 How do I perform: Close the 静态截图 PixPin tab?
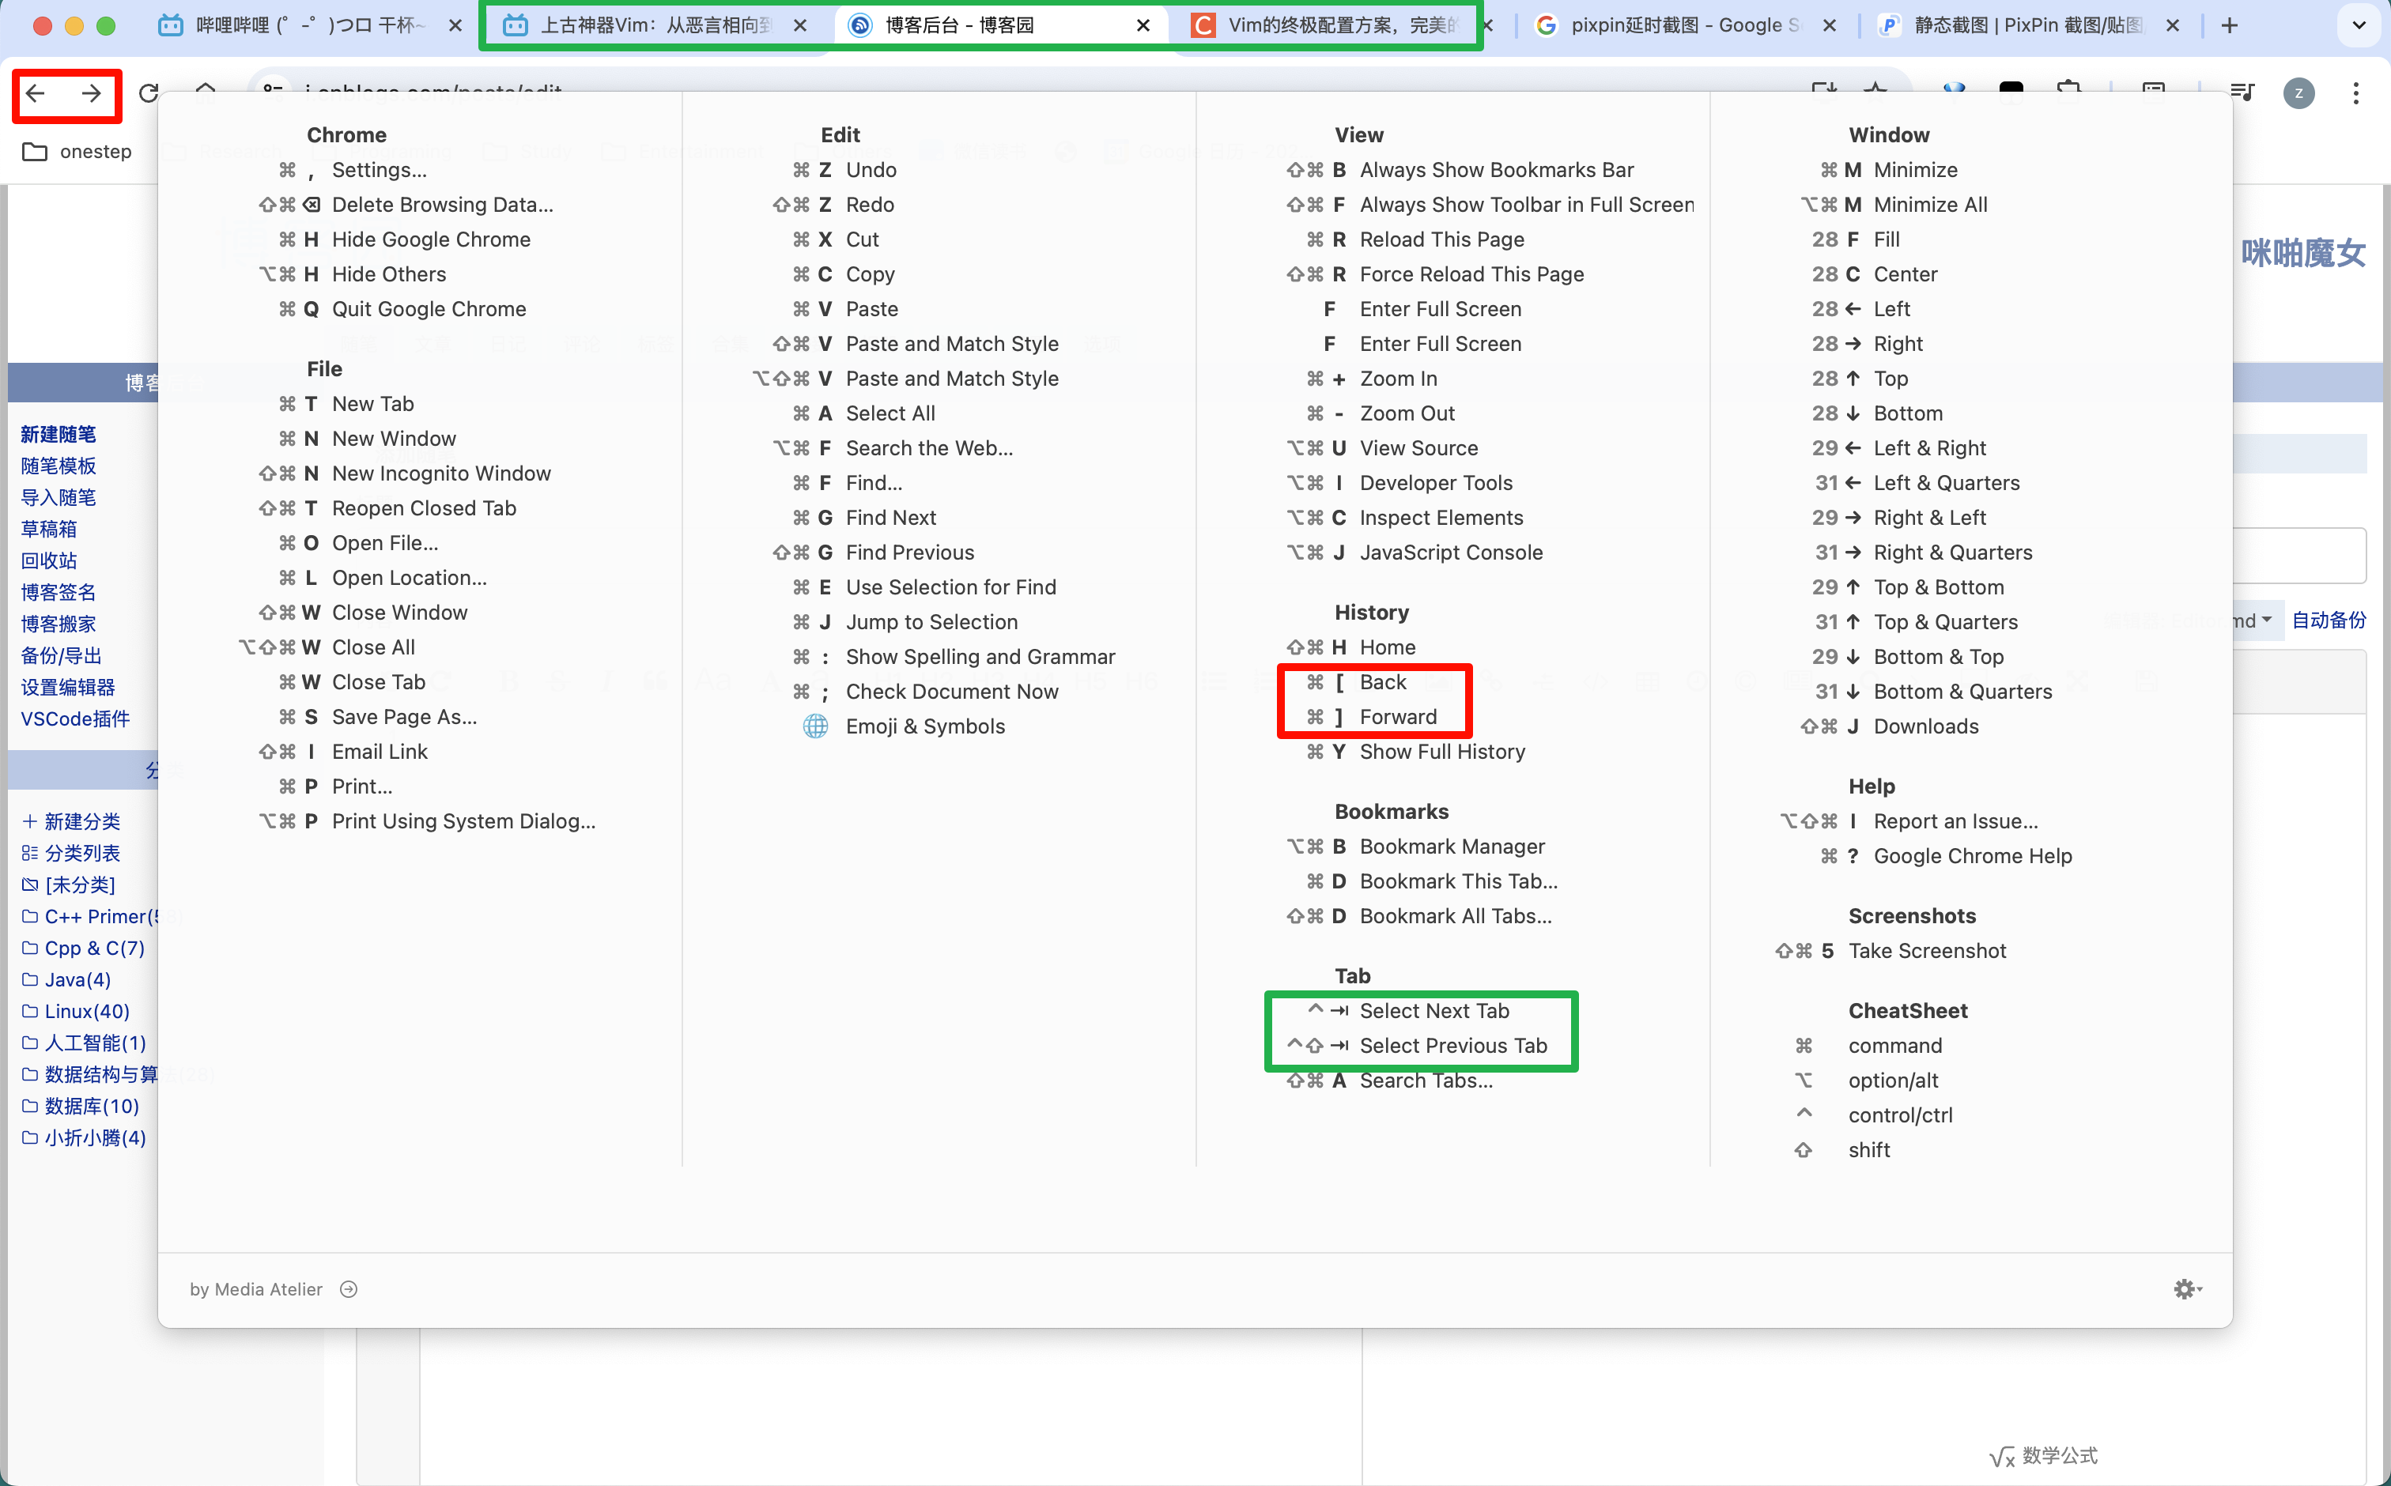point(2173,25)
